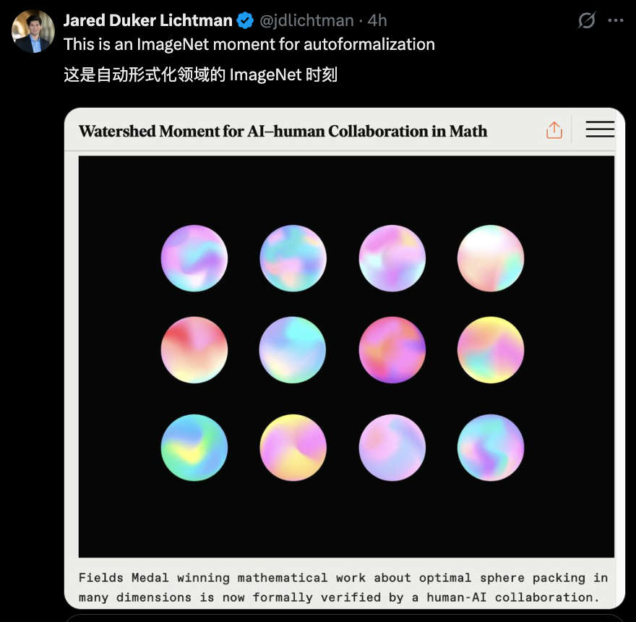The width and height of the screenshot is (636, 622).
Task: Click the Chinese translation text line
Action: coord(200,74)
